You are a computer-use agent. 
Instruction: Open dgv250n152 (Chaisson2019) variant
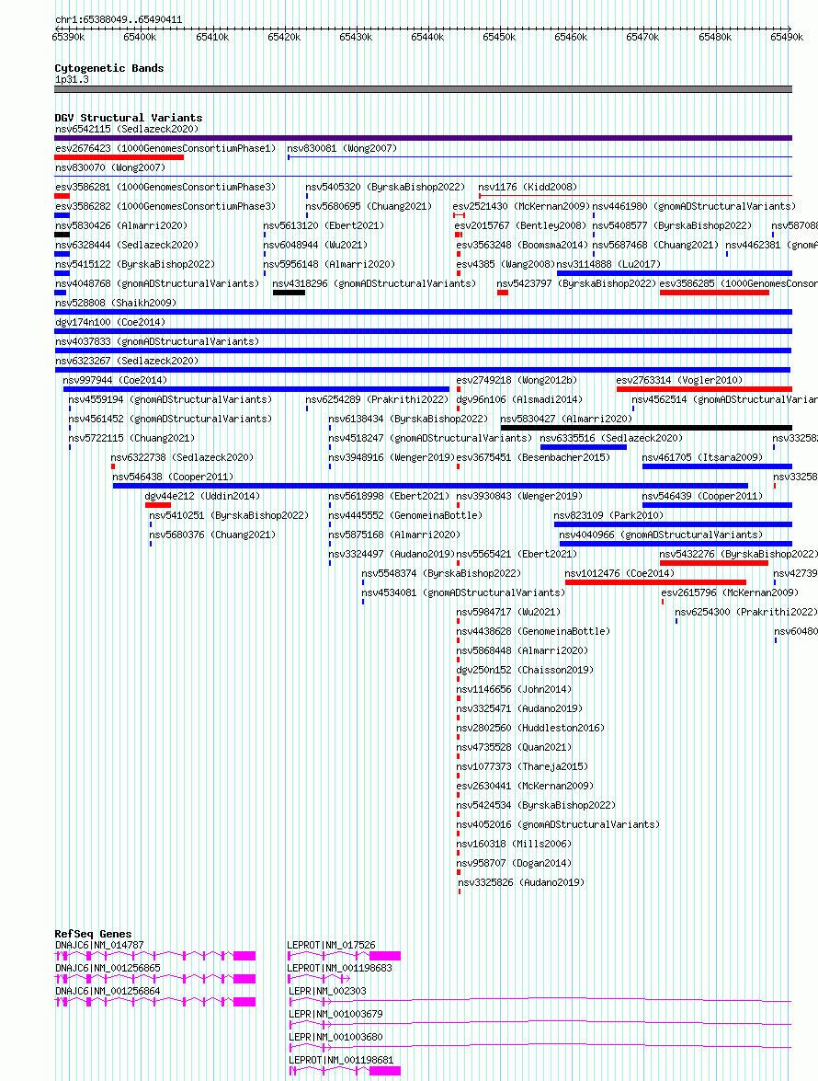pos(525,670)
